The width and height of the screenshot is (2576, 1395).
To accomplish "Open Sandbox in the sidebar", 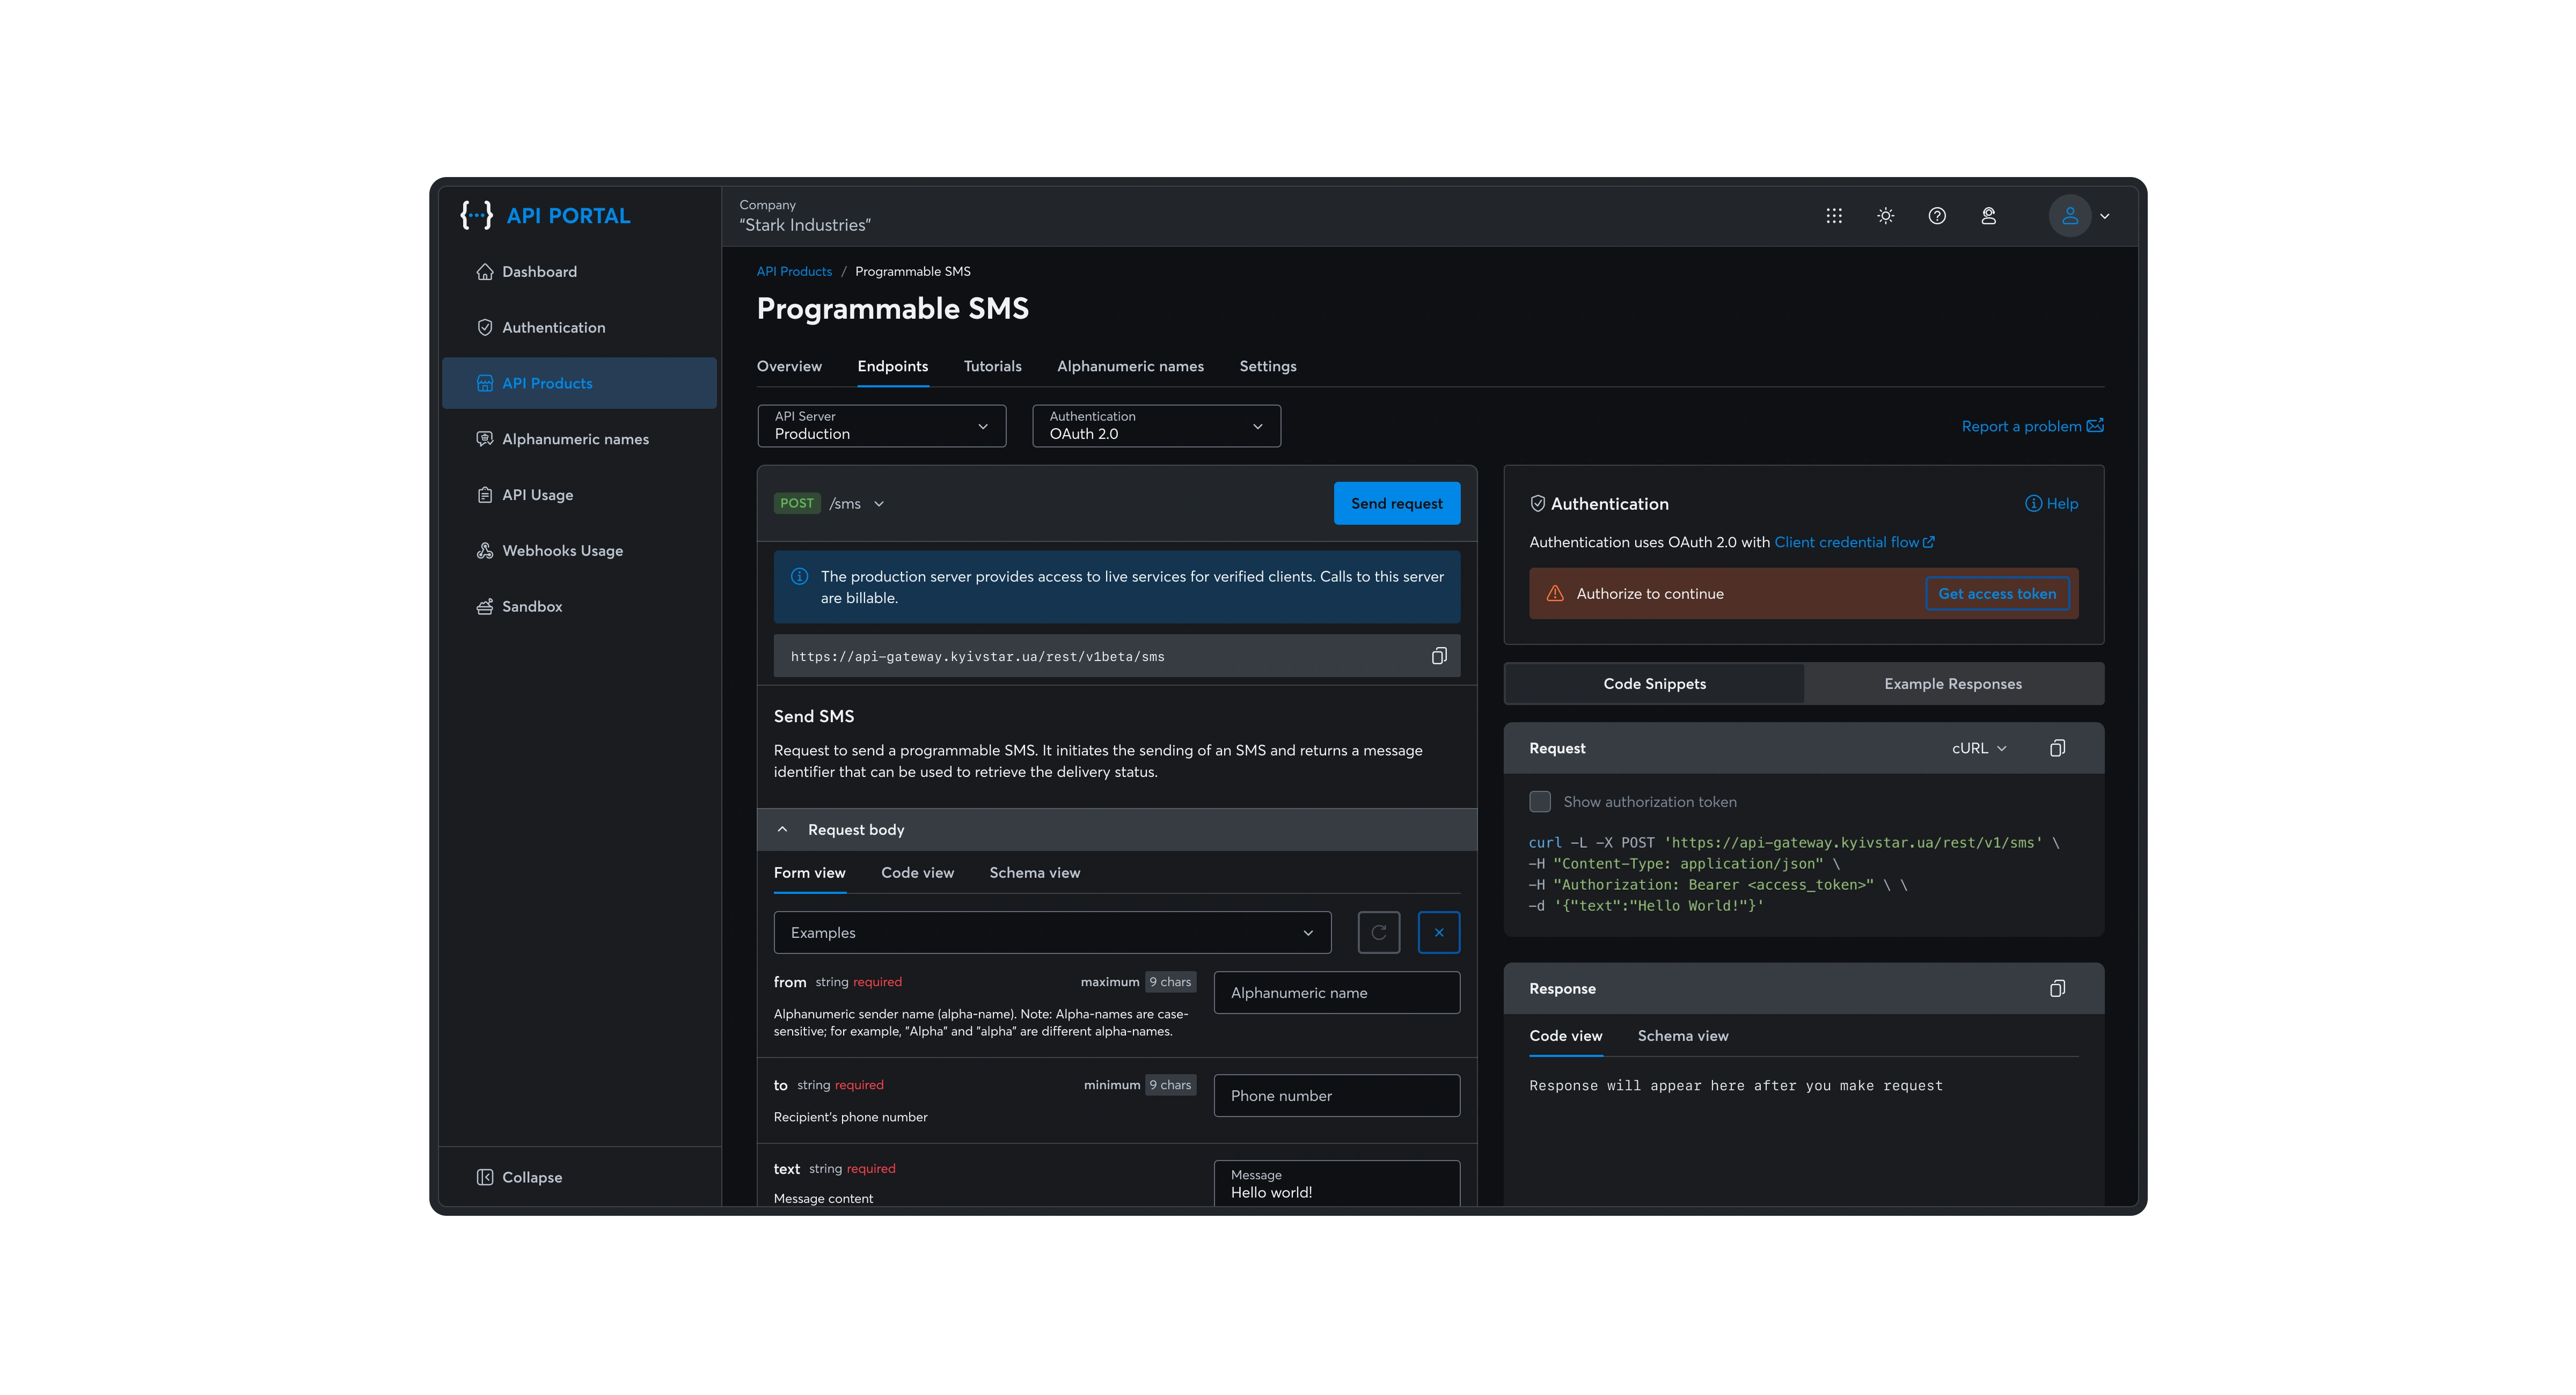I will (x=579, y=607).
